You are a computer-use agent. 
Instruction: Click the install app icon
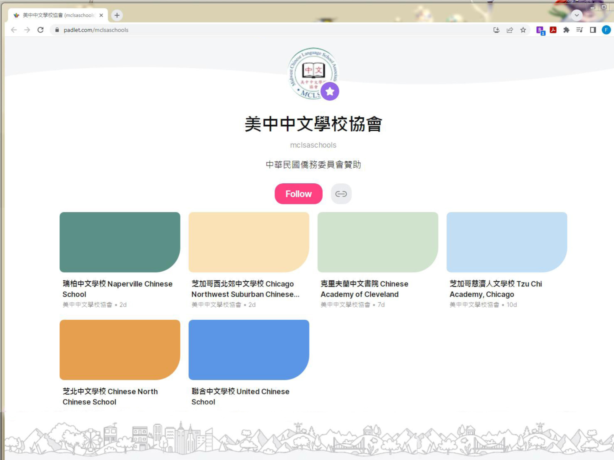point(496,30)
